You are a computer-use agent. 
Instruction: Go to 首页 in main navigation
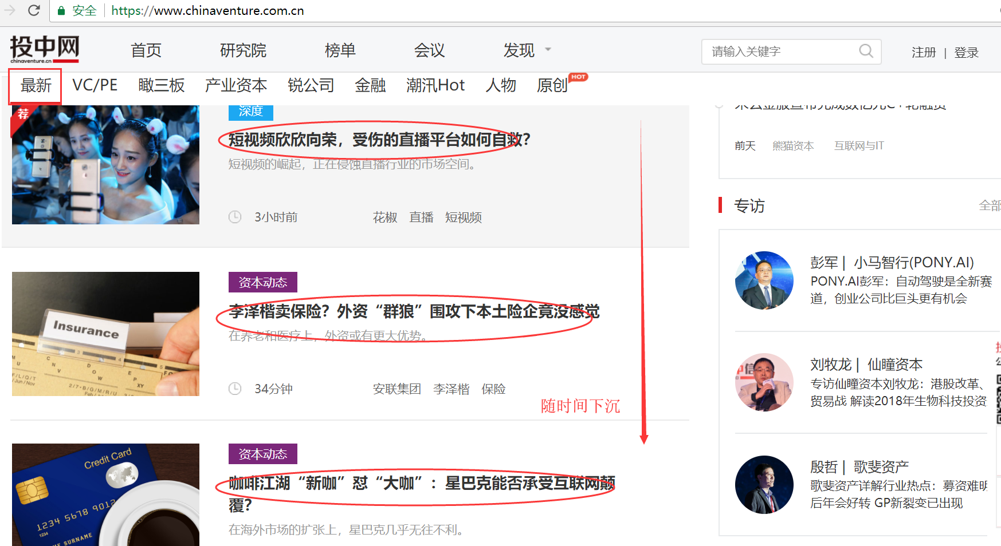(x=146, y=50)
